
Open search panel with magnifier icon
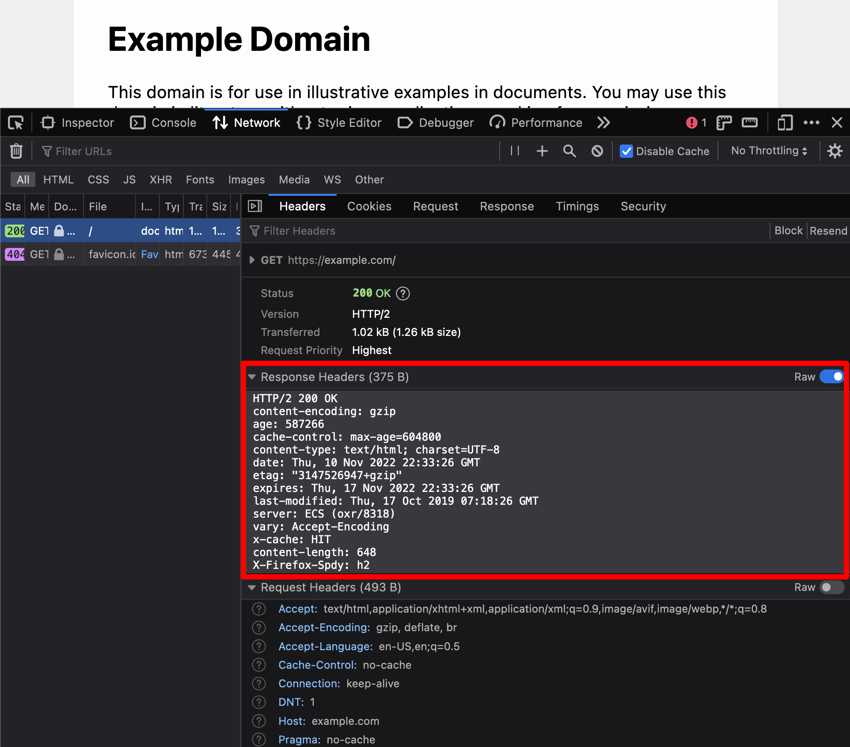coord(569,151)
